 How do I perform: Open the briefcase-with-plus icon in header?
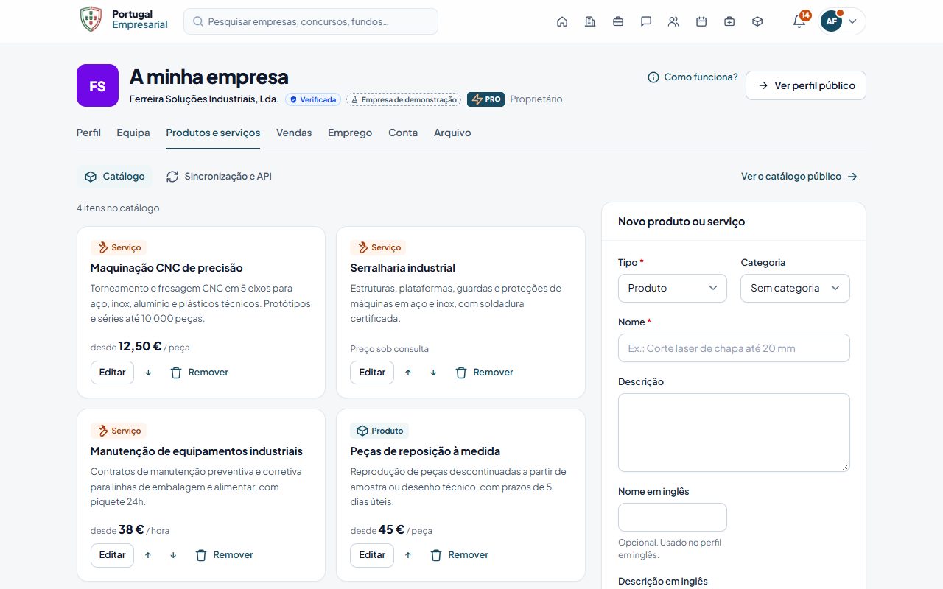coord(729,21)
